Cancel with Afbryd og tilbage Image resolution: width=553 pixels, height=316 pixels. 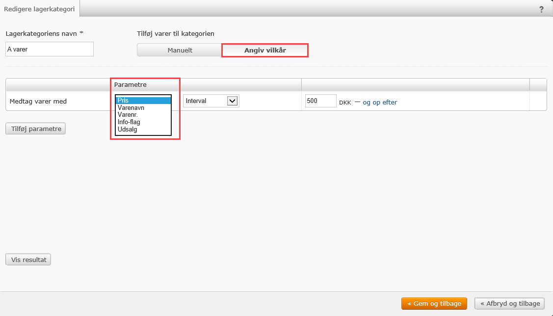(509, 304)
